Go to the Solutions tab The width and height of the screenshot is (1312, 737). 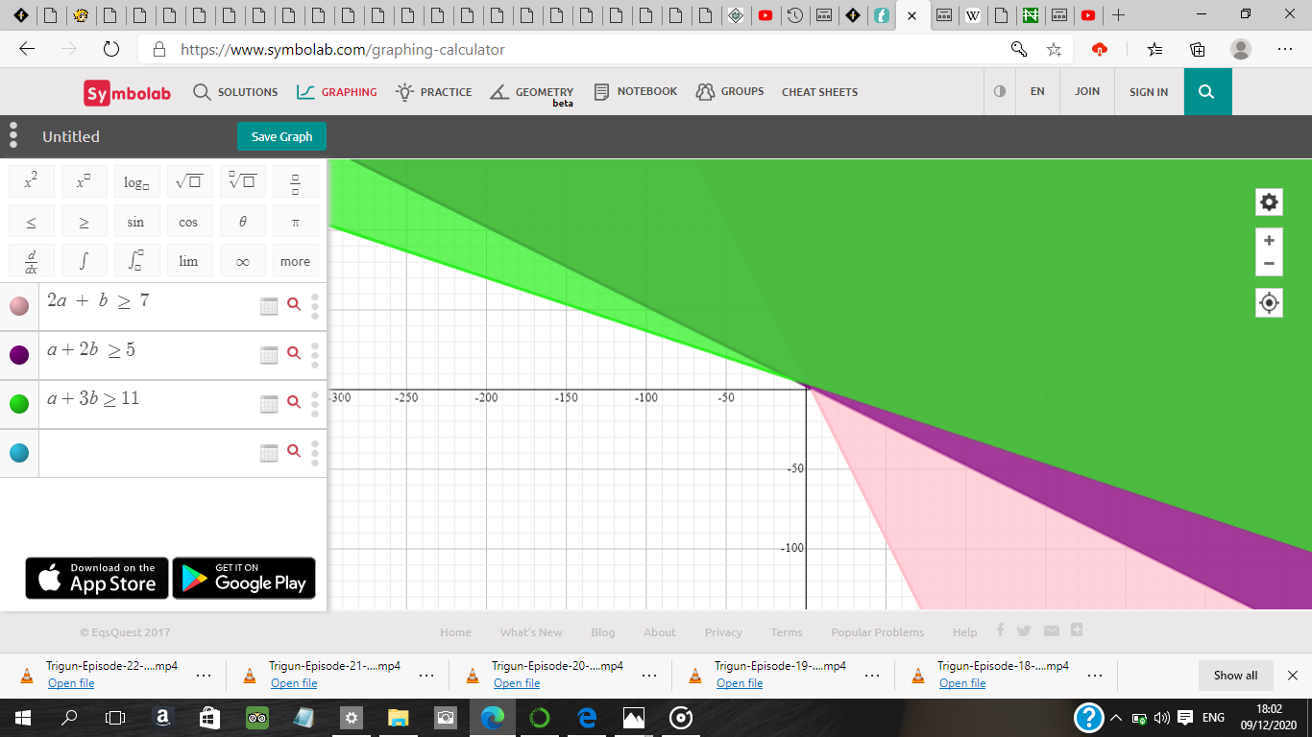coord(235,92)
